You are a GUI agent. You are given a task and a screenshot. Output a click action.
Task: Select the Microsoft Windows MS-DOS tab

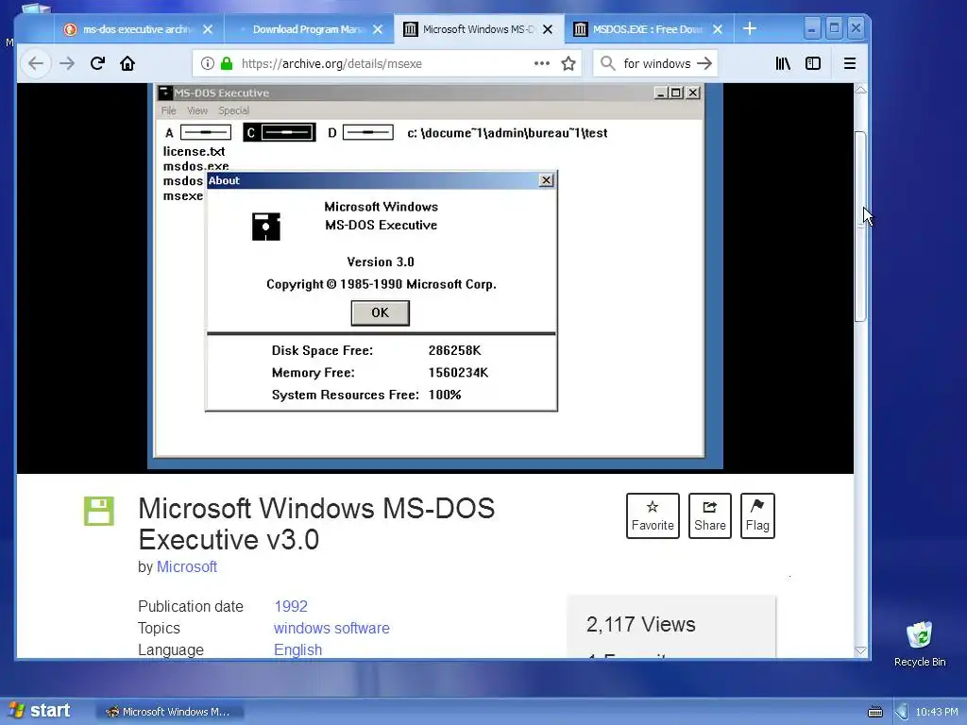[479, 29]
